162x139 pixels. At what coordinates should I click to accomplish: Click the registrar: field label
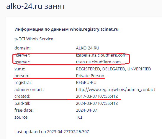tap(23, 82)
